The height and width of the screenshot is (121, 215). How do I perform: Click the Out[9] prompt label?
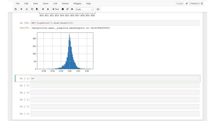(x=25, y=28)
